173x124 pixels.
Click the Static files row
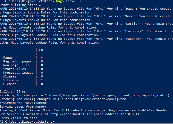click(14, 69)
